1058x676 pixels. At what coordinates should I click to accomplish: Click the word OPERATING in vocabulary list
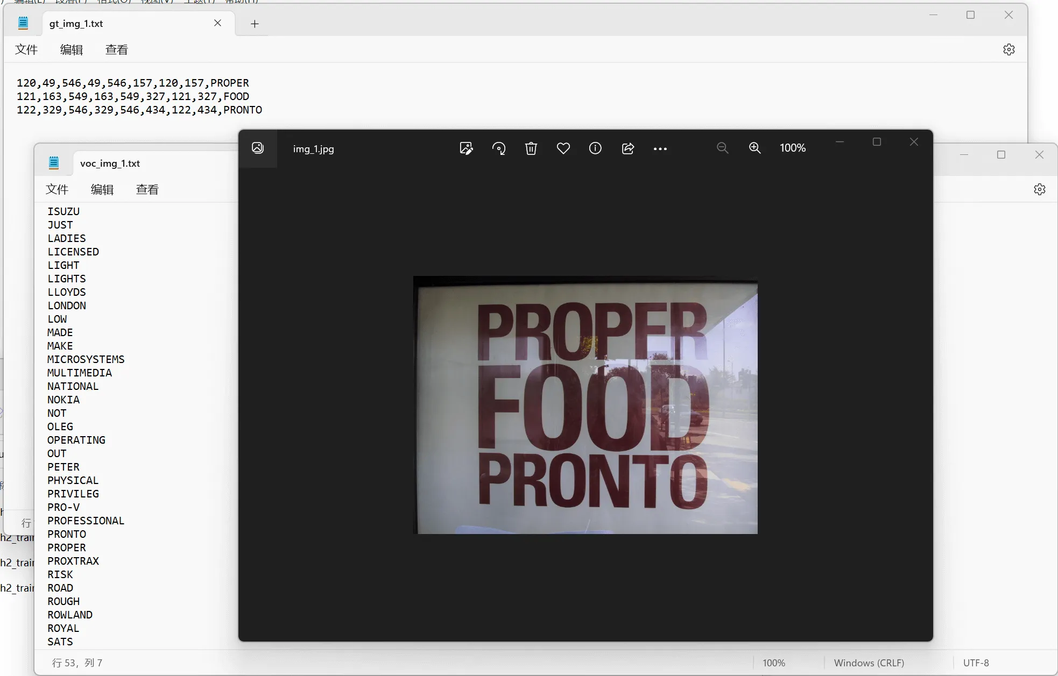click(x=76, y=440)
